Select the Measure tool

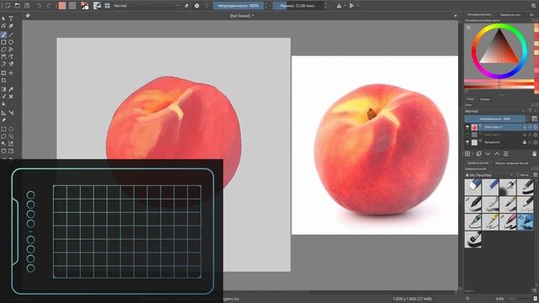click(11, 113)
